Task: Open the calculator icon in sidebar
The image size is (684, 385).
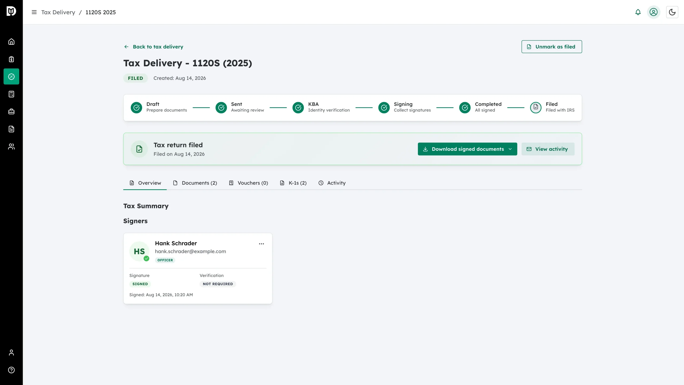Action: 11,94
